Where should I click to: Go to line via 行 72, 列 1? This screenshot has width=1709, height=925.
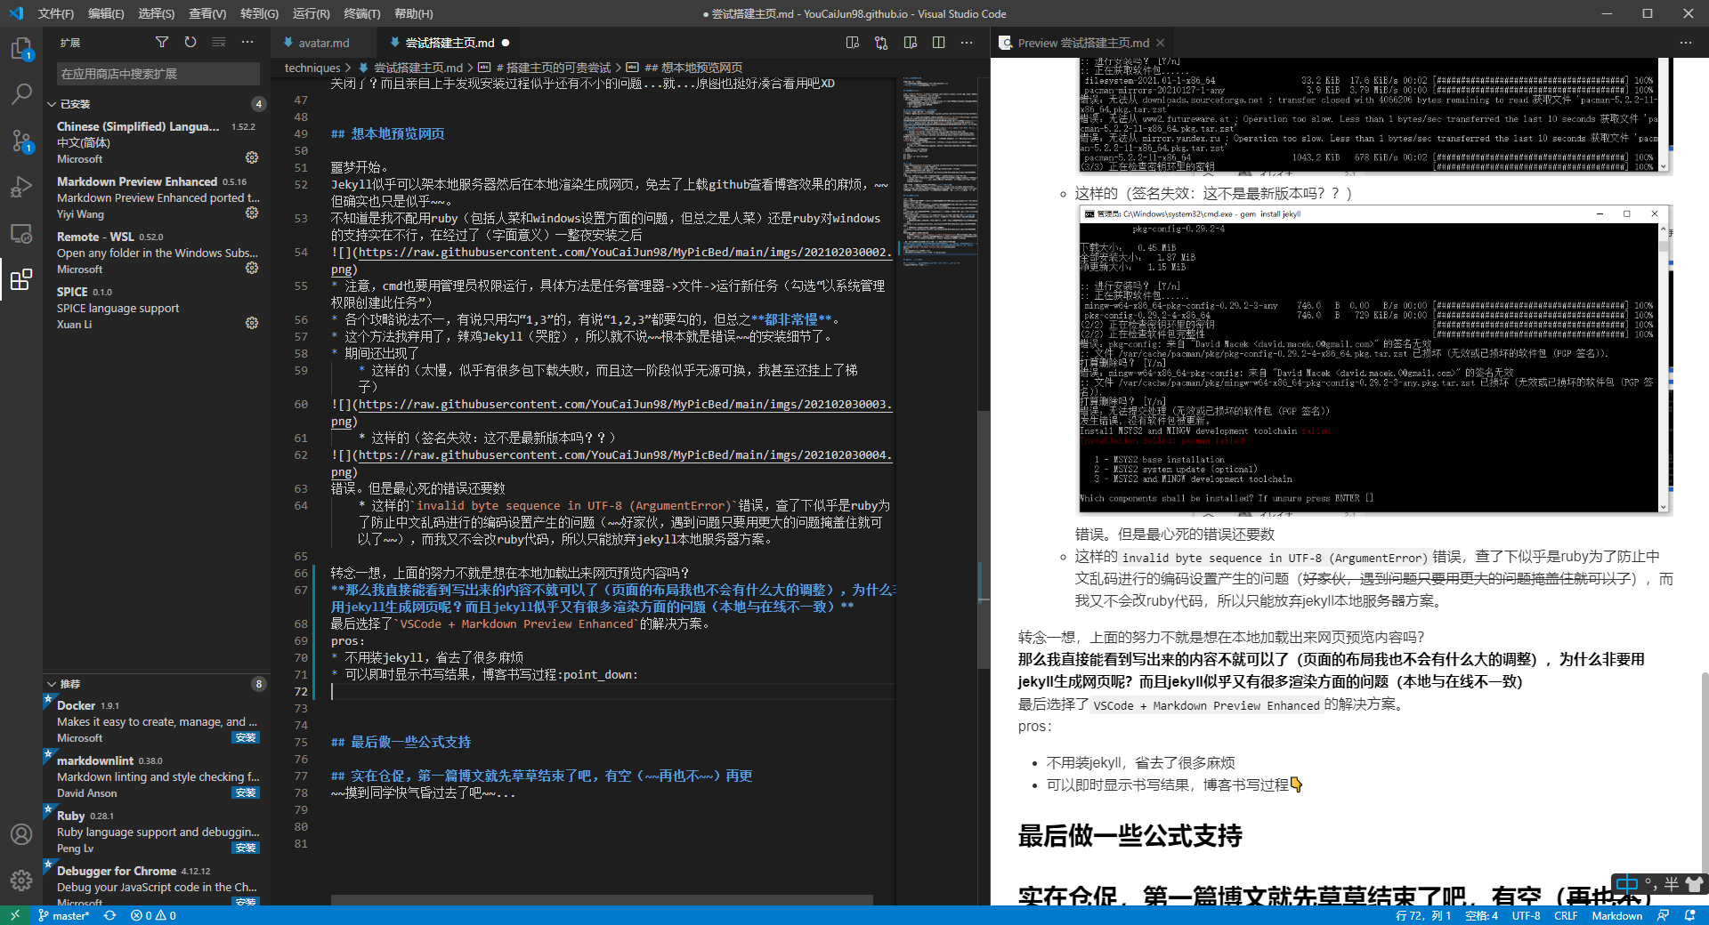click(x=1423, y=915)
